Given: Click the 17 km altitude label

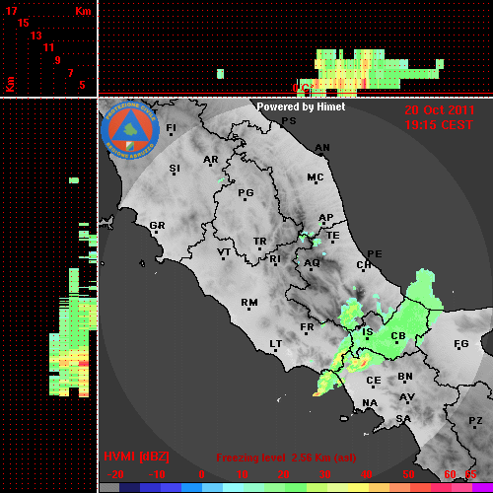Looking at the screenshot, I should tap(12, 11).
